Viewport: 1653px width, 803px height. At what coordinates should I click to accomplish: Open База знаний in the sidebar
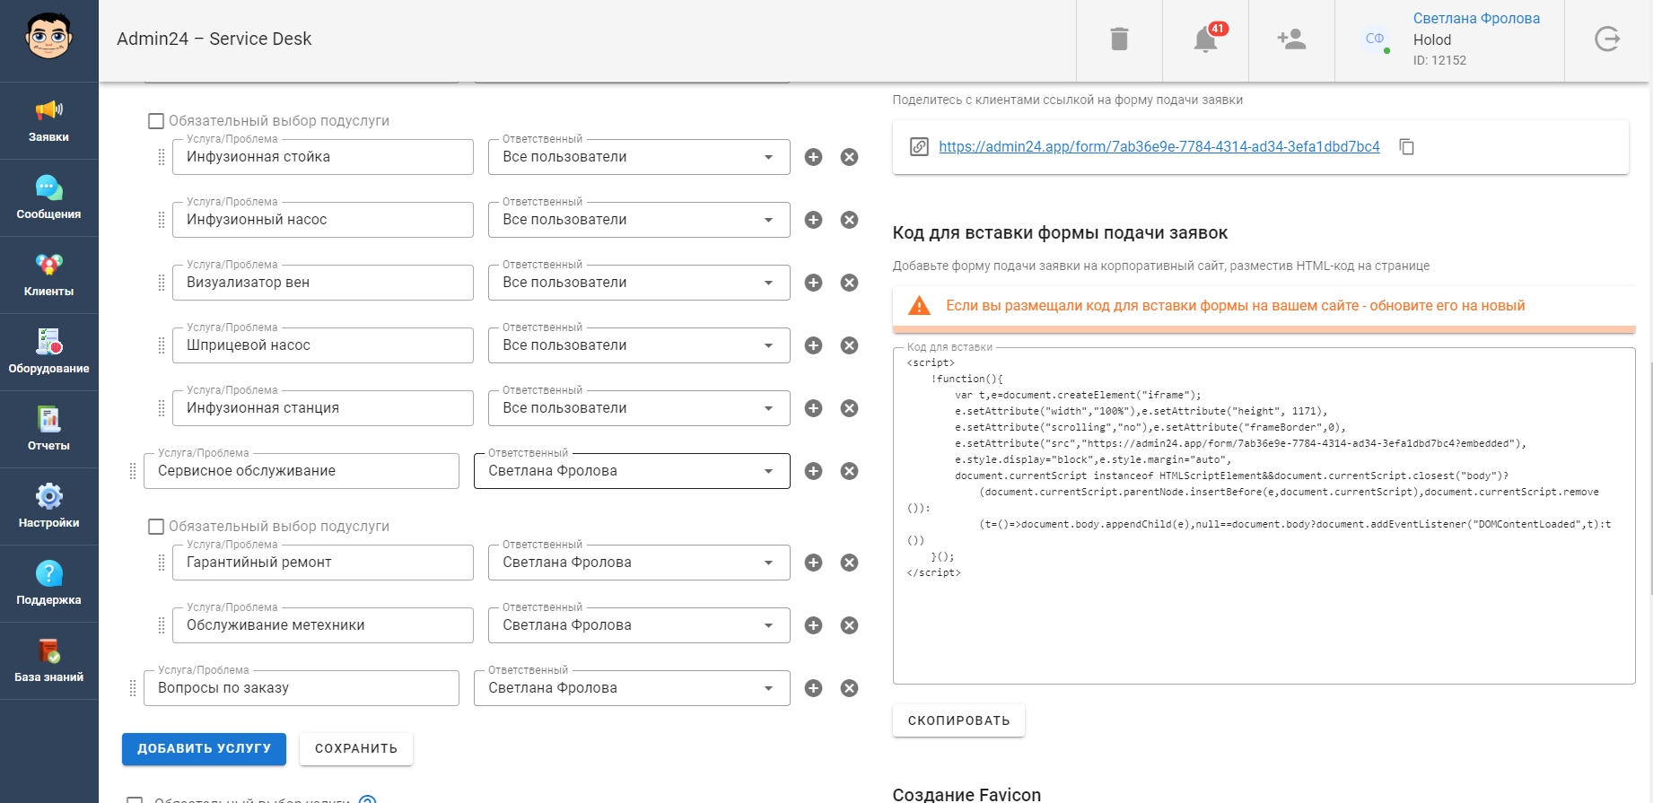point(48,661)
